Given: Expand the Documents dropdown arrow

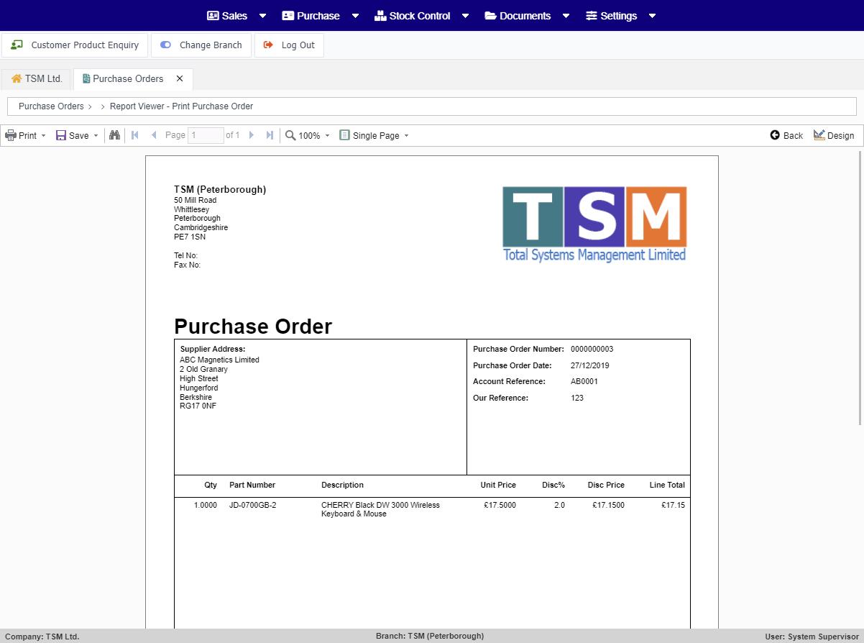Looking at the screenshot, I should tap(566, 16).
